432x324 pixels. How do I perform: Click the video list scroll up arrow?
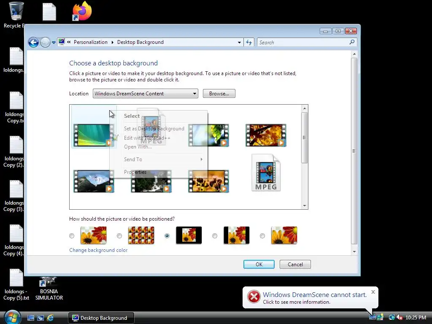305,108
